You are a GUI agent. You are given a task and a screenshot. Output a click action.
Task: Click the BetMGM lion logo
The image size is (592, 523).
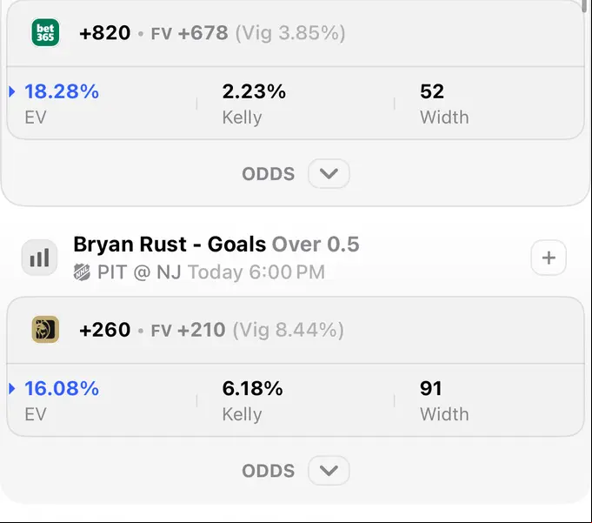pos(45,330)
